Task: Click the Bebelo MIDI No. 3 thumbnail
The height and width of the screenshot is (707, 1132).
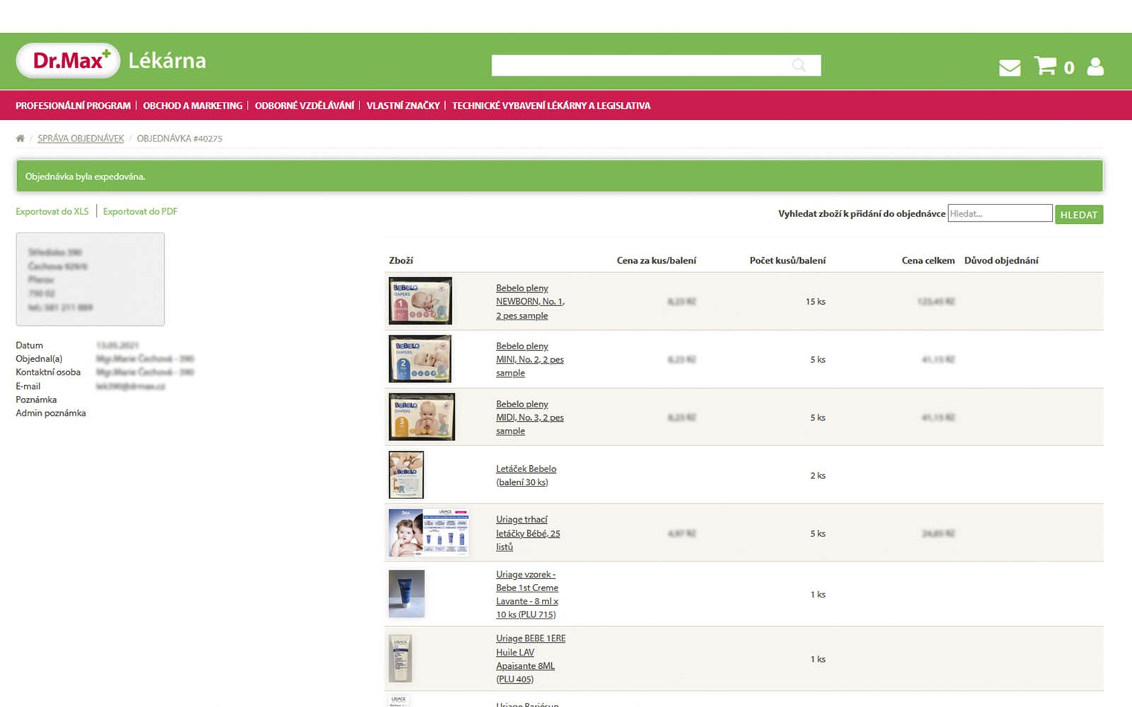Action: click(422, 416)
